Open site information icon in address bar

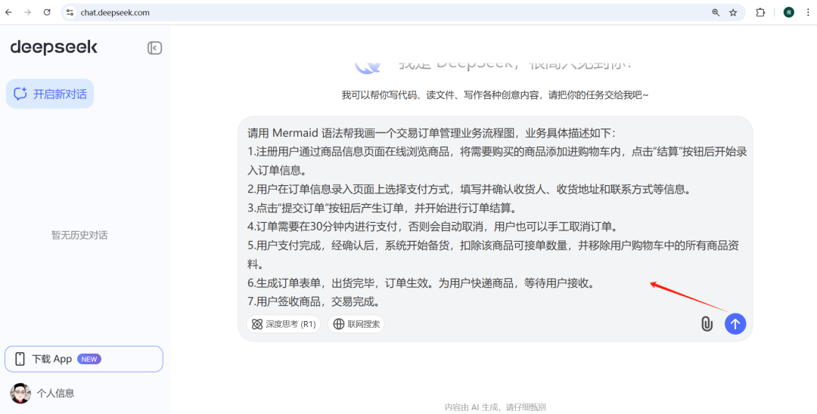[x=70, y=13]
